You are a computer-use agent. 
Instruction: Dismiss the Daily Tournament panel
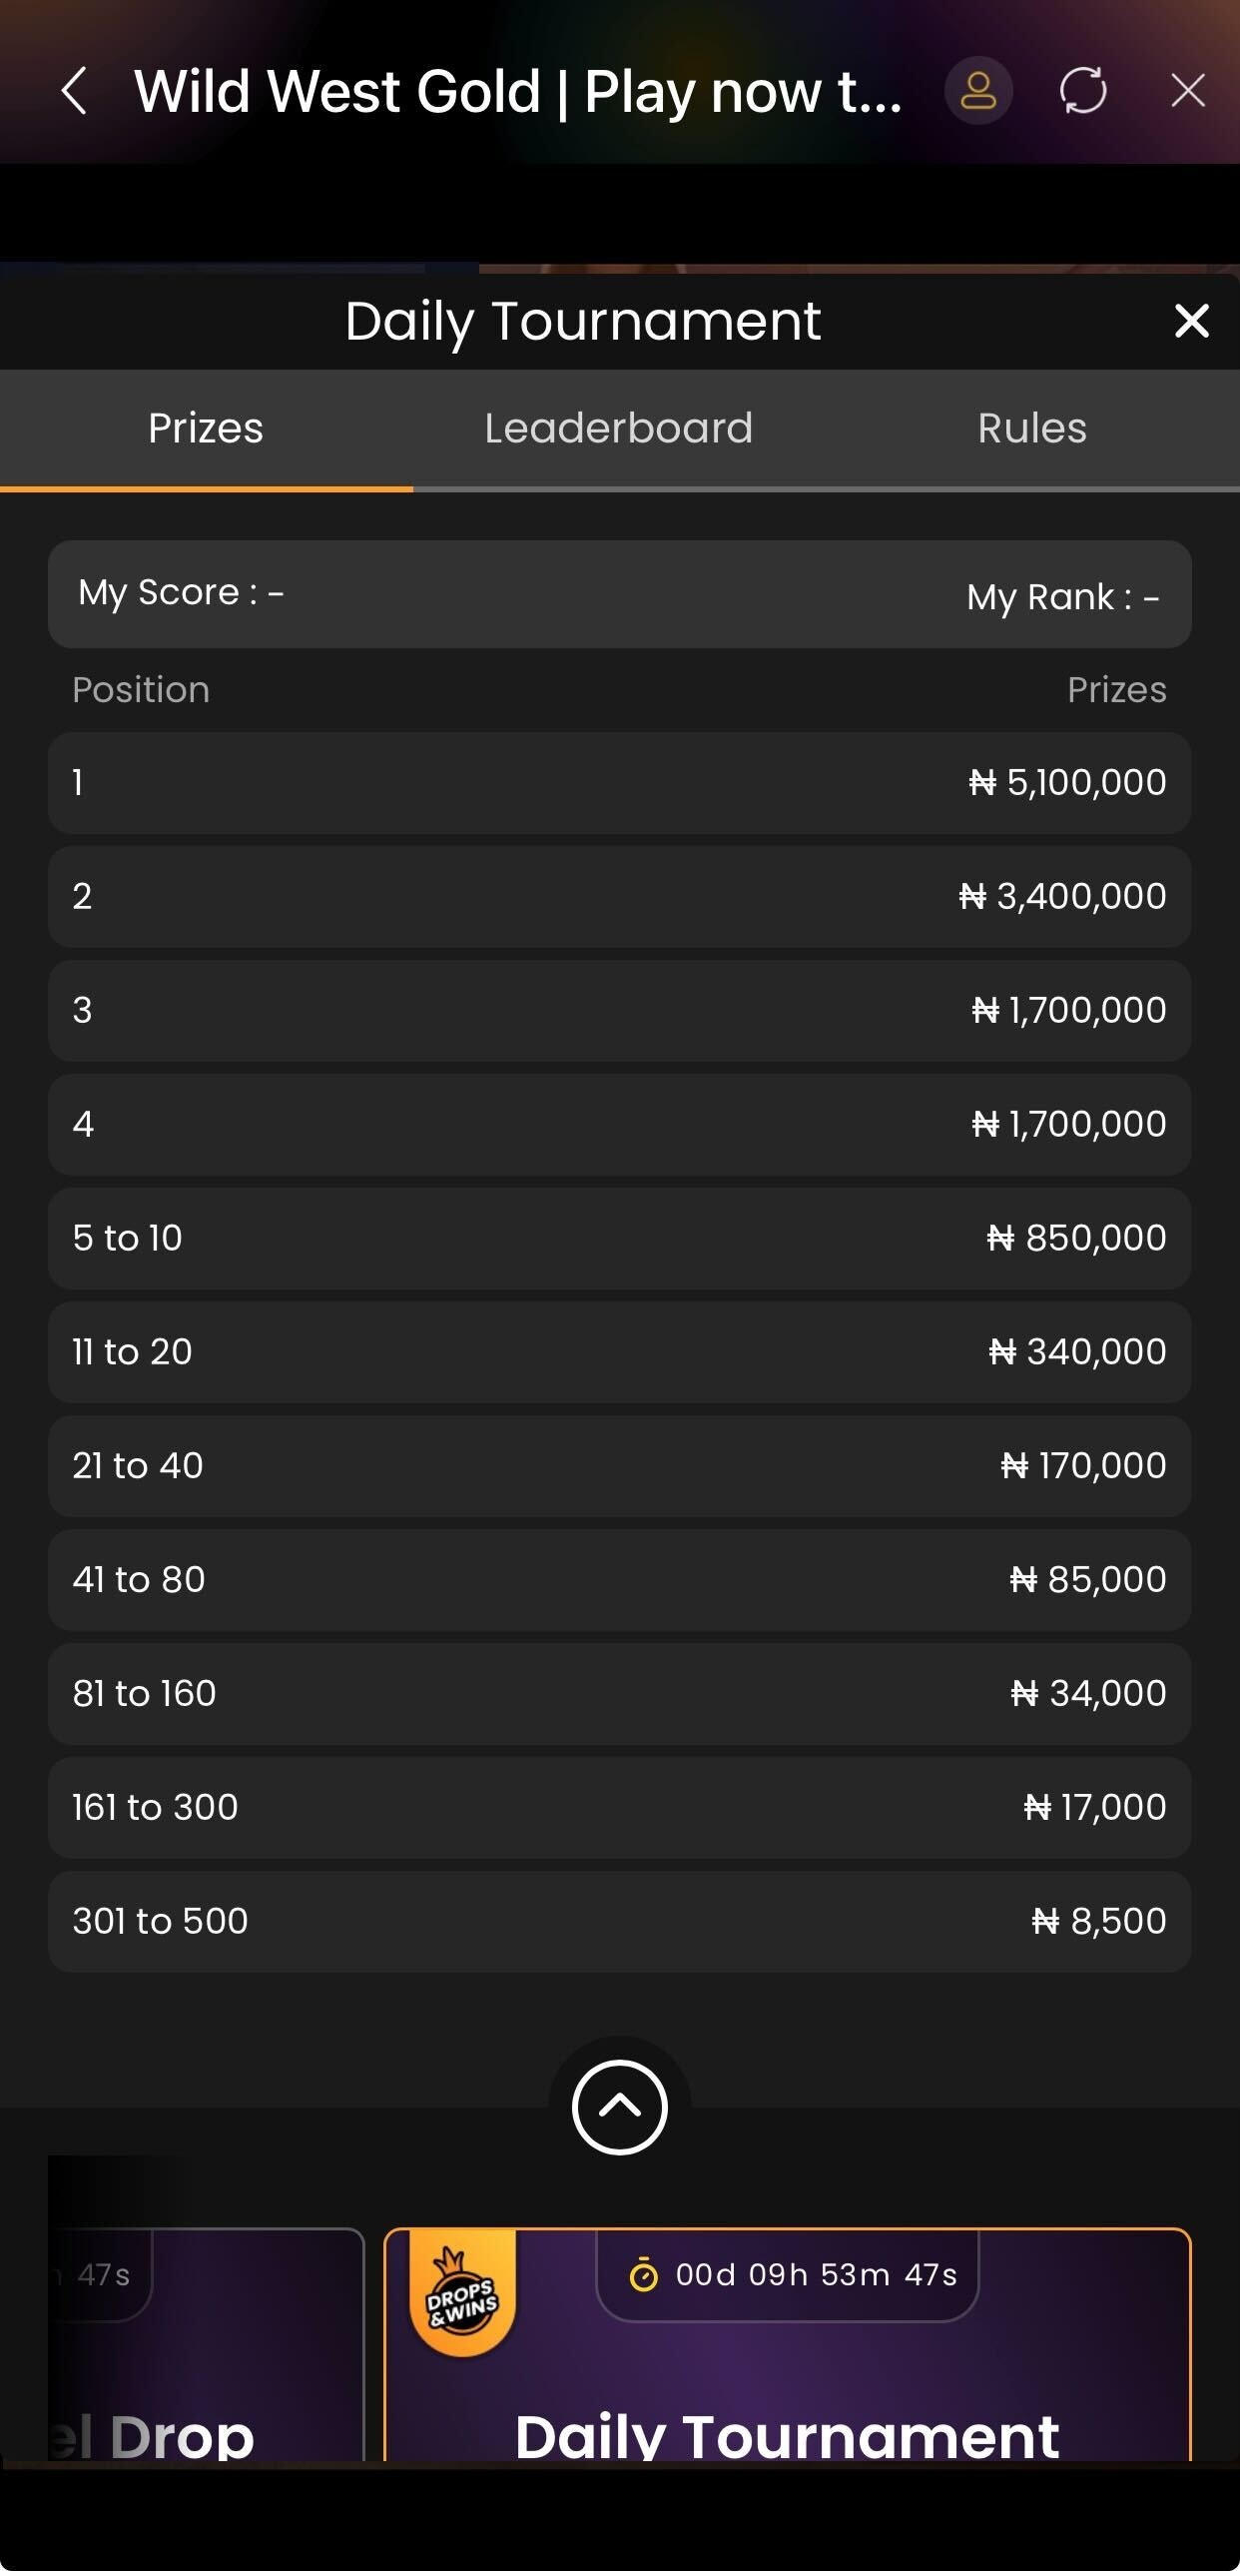coord(1191,321)
